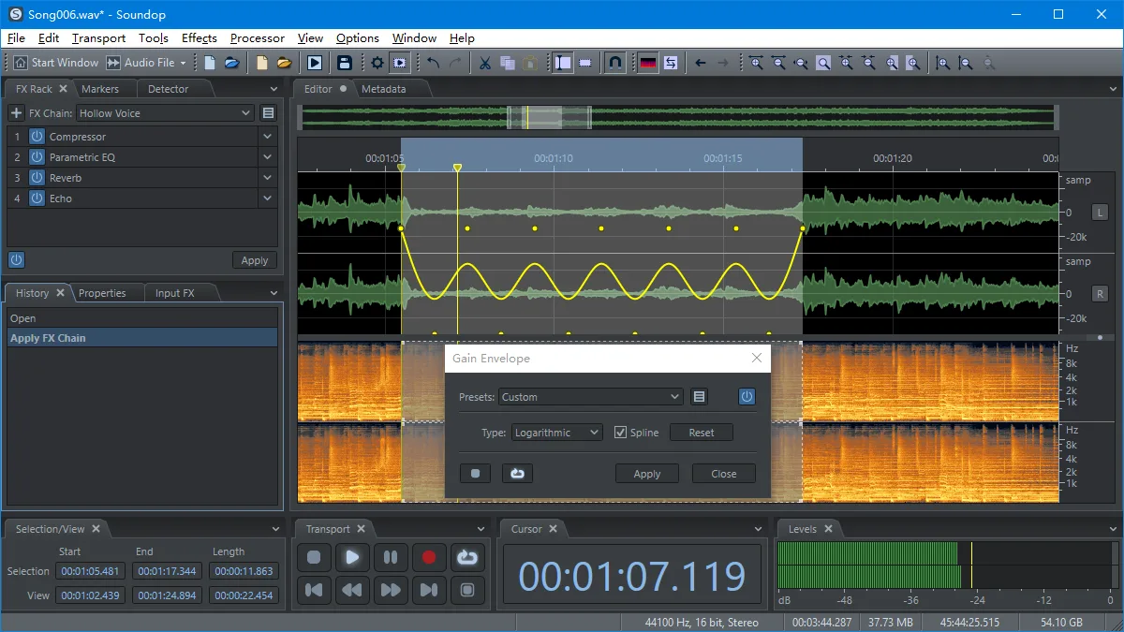Toggle power for Reverb effect
The image size is (1124, 632).
37,178
